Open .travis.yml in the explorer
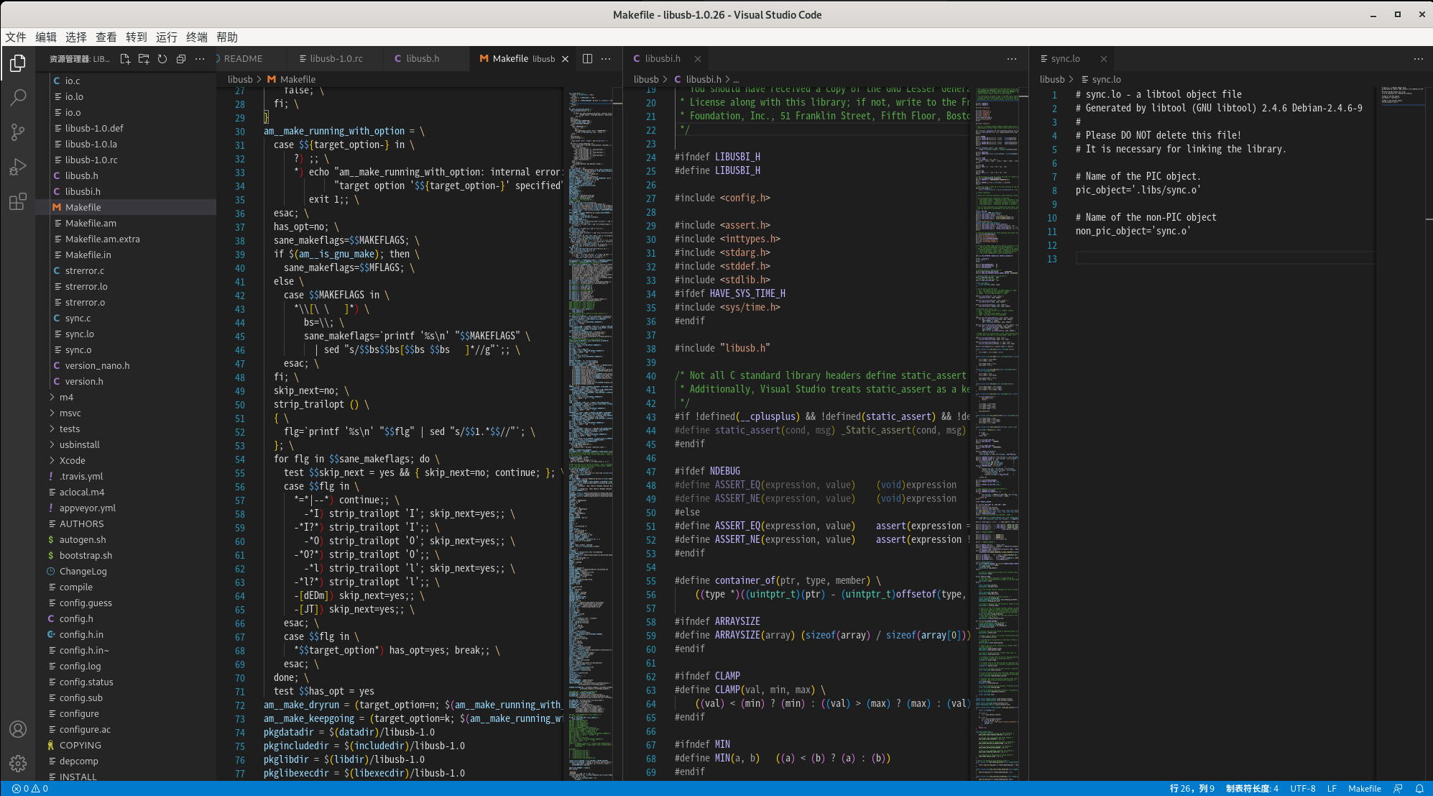 coord(126,477)
